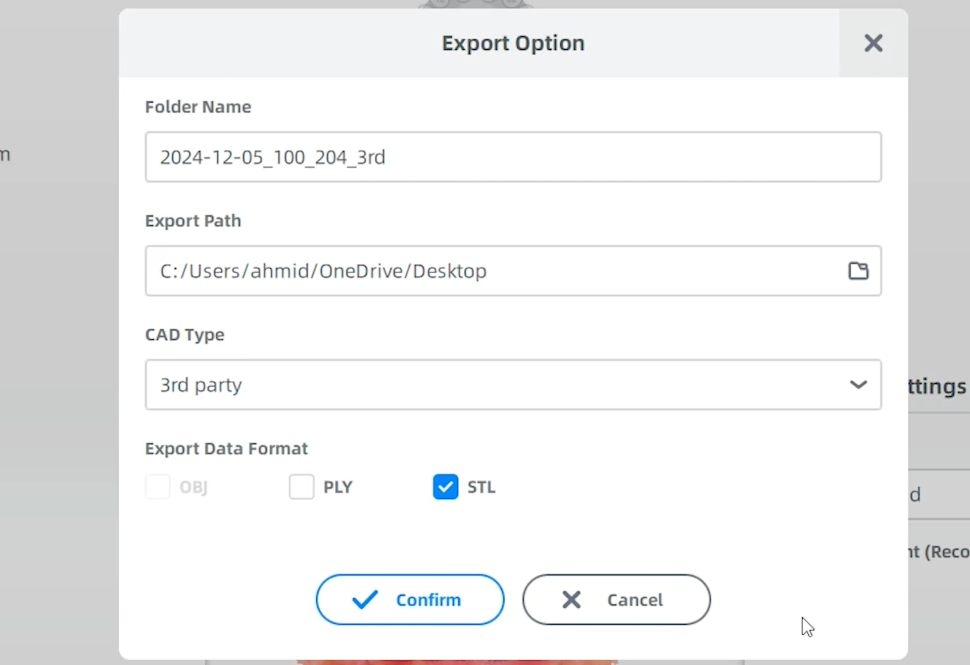Cancel the export operation

[616, 599]
